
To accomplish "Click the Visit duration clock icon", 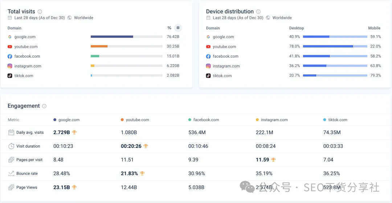I will coord(11,146).
